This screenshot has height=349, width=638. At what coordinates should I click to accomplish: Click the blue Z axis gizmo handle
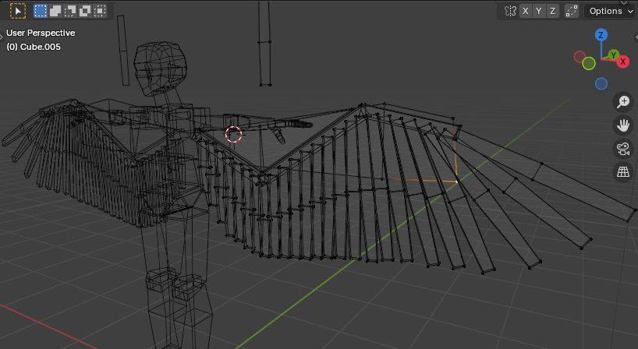click(601, 35)
